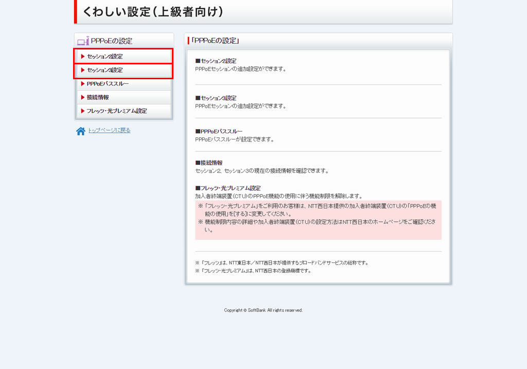Click red arrow beside セッション2設定
This screenshot has width=527, height=369.
(82, 56)
